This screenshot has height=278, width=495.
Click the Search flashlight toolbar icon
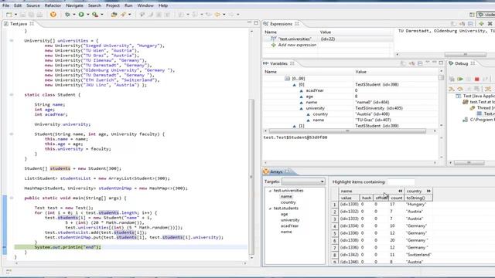pyautogui.click(x=123, y=15)
